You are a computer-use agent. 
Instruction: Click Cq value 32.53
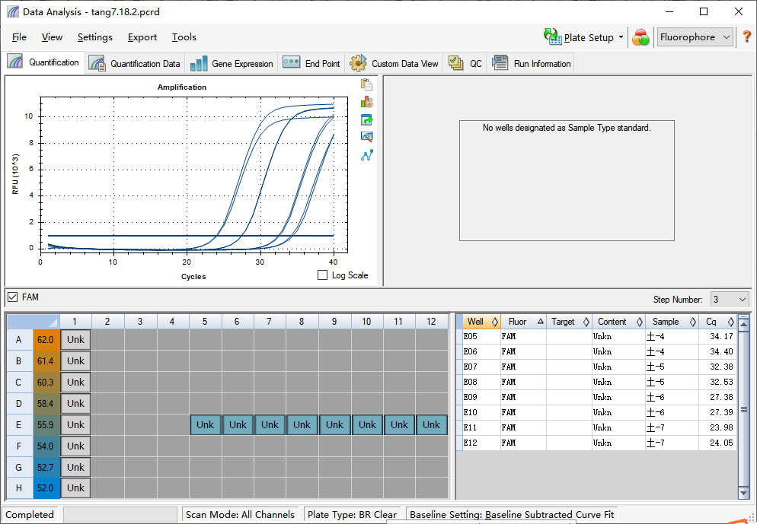[x=721, y=382]
